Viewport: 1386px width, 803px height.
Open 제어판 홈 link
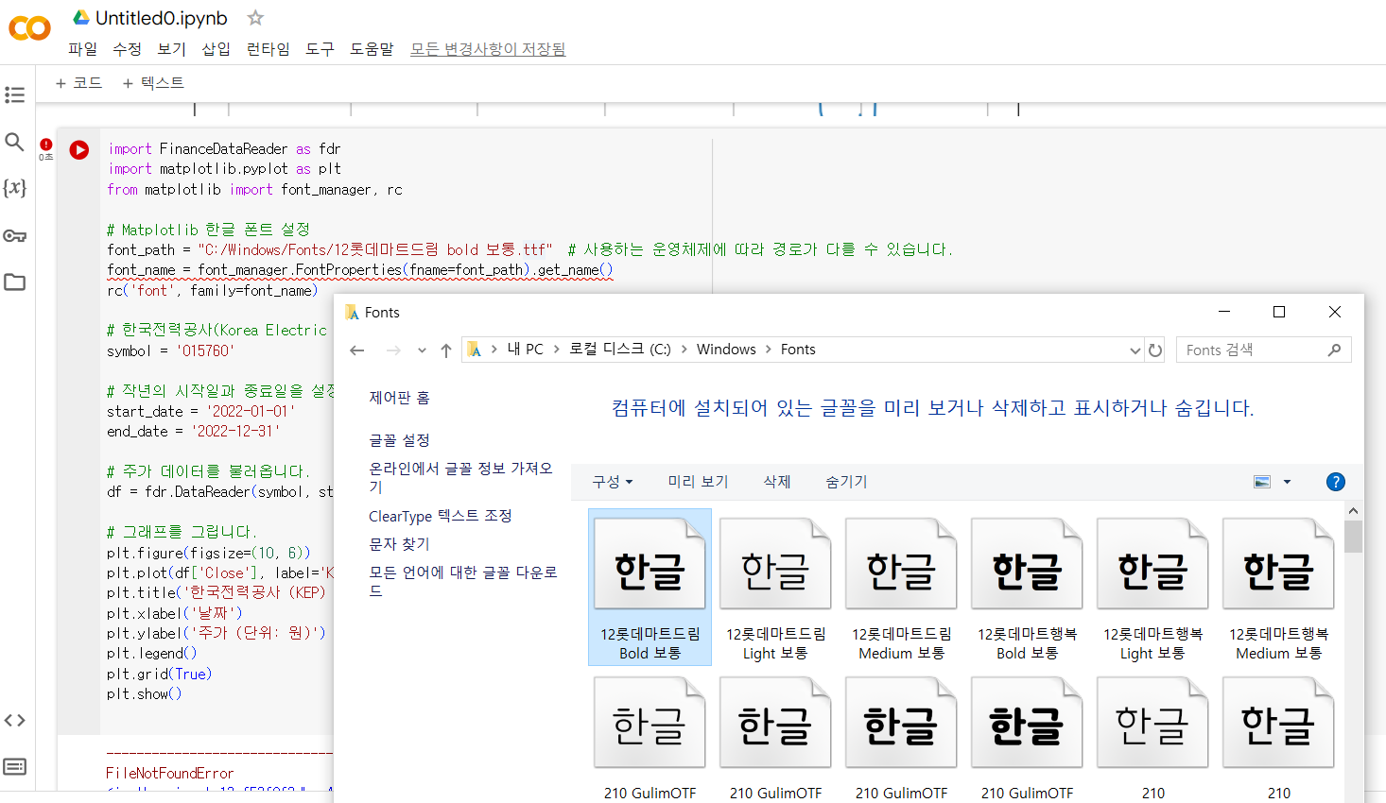click(399, 398)
